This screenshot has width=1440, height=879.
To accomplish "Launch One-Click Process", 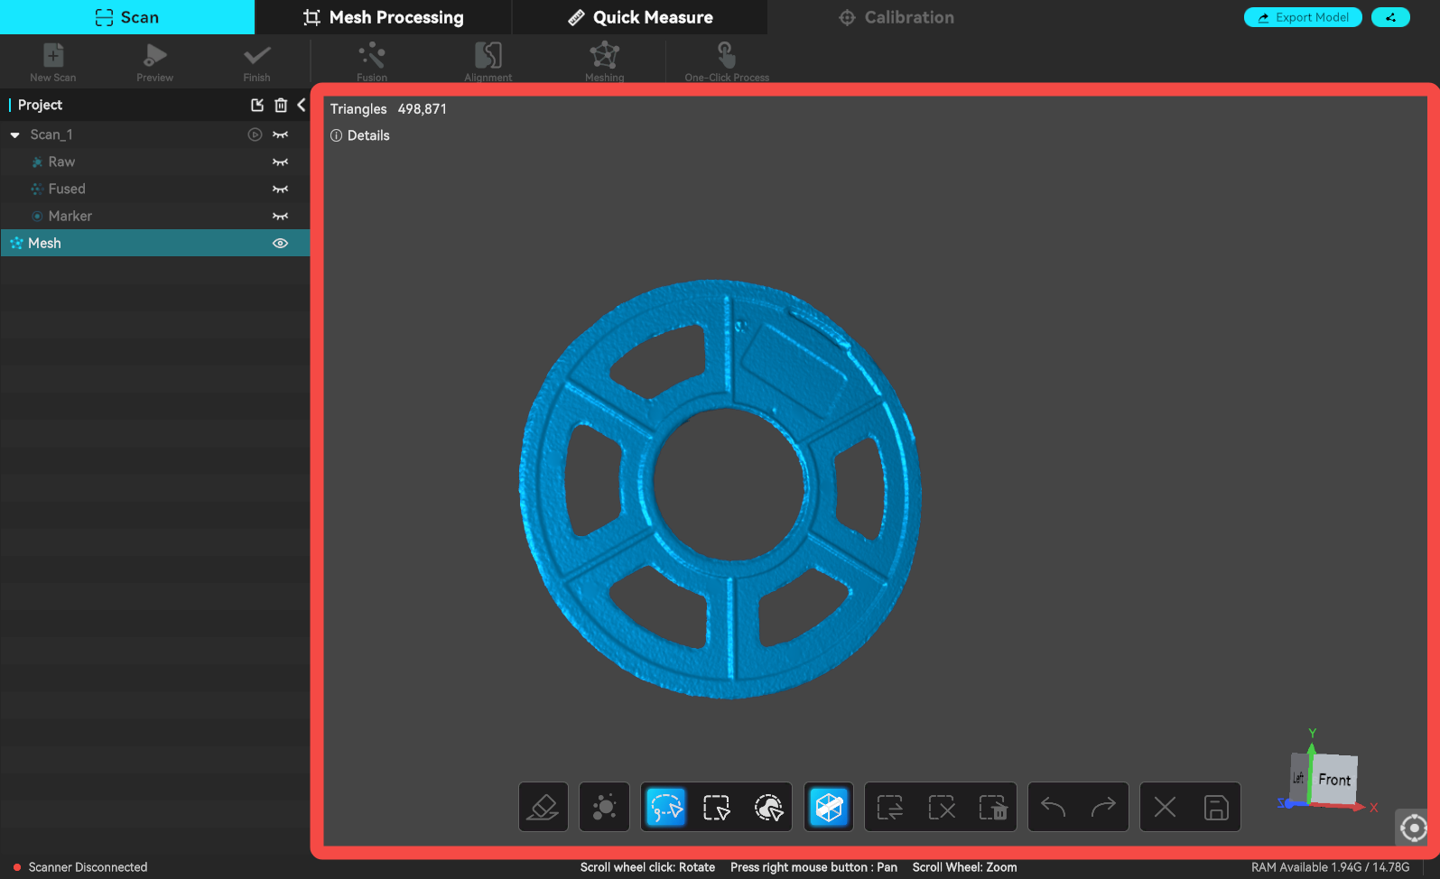I will (x=727, y=61).
